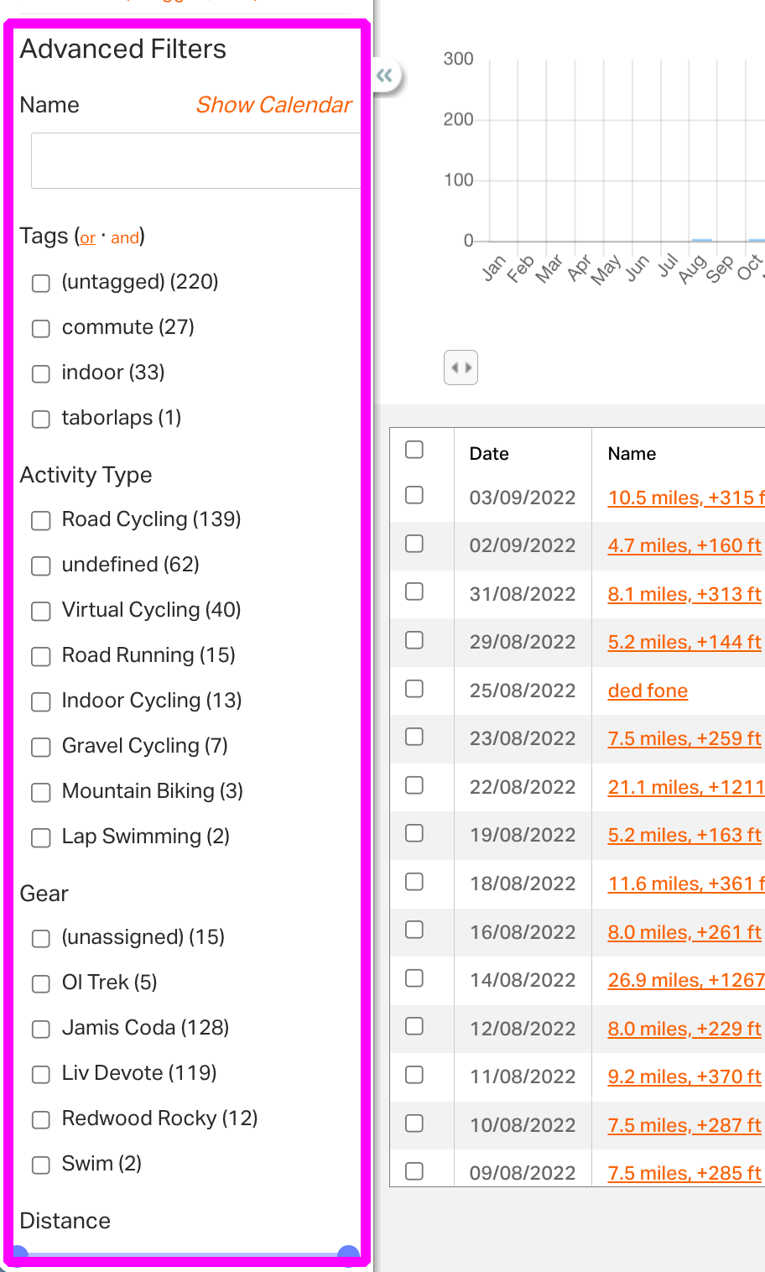765x1272 pixels.
Task: Switch tags matching to 'or'
Action: [88, 238]
